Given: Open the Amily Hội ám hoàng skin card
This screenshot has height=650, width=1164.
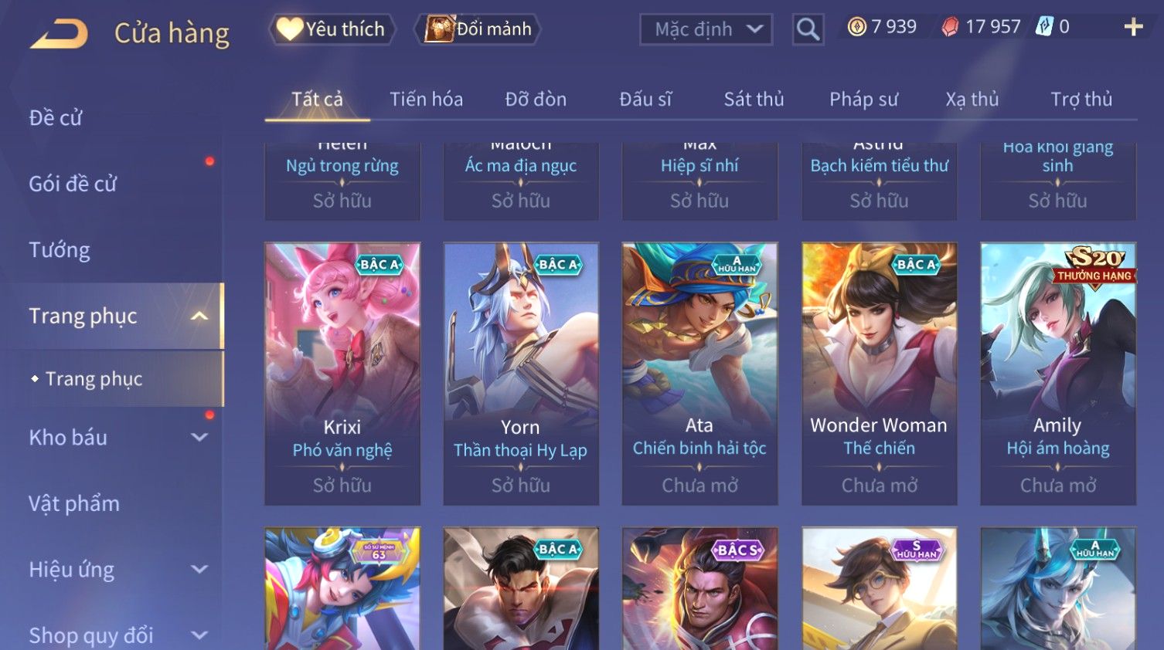Looking at the screenshot, I should [1057, 374].
